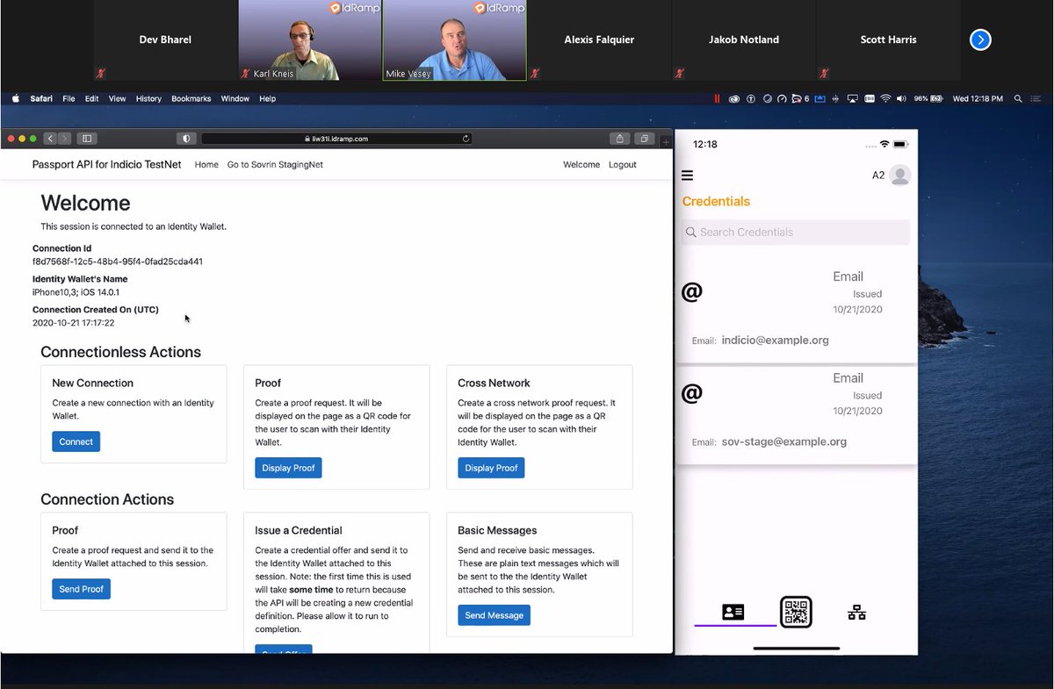Select Jakob Notland participant tile
The image size is (1054, 689).
click(x=744, y=40)
